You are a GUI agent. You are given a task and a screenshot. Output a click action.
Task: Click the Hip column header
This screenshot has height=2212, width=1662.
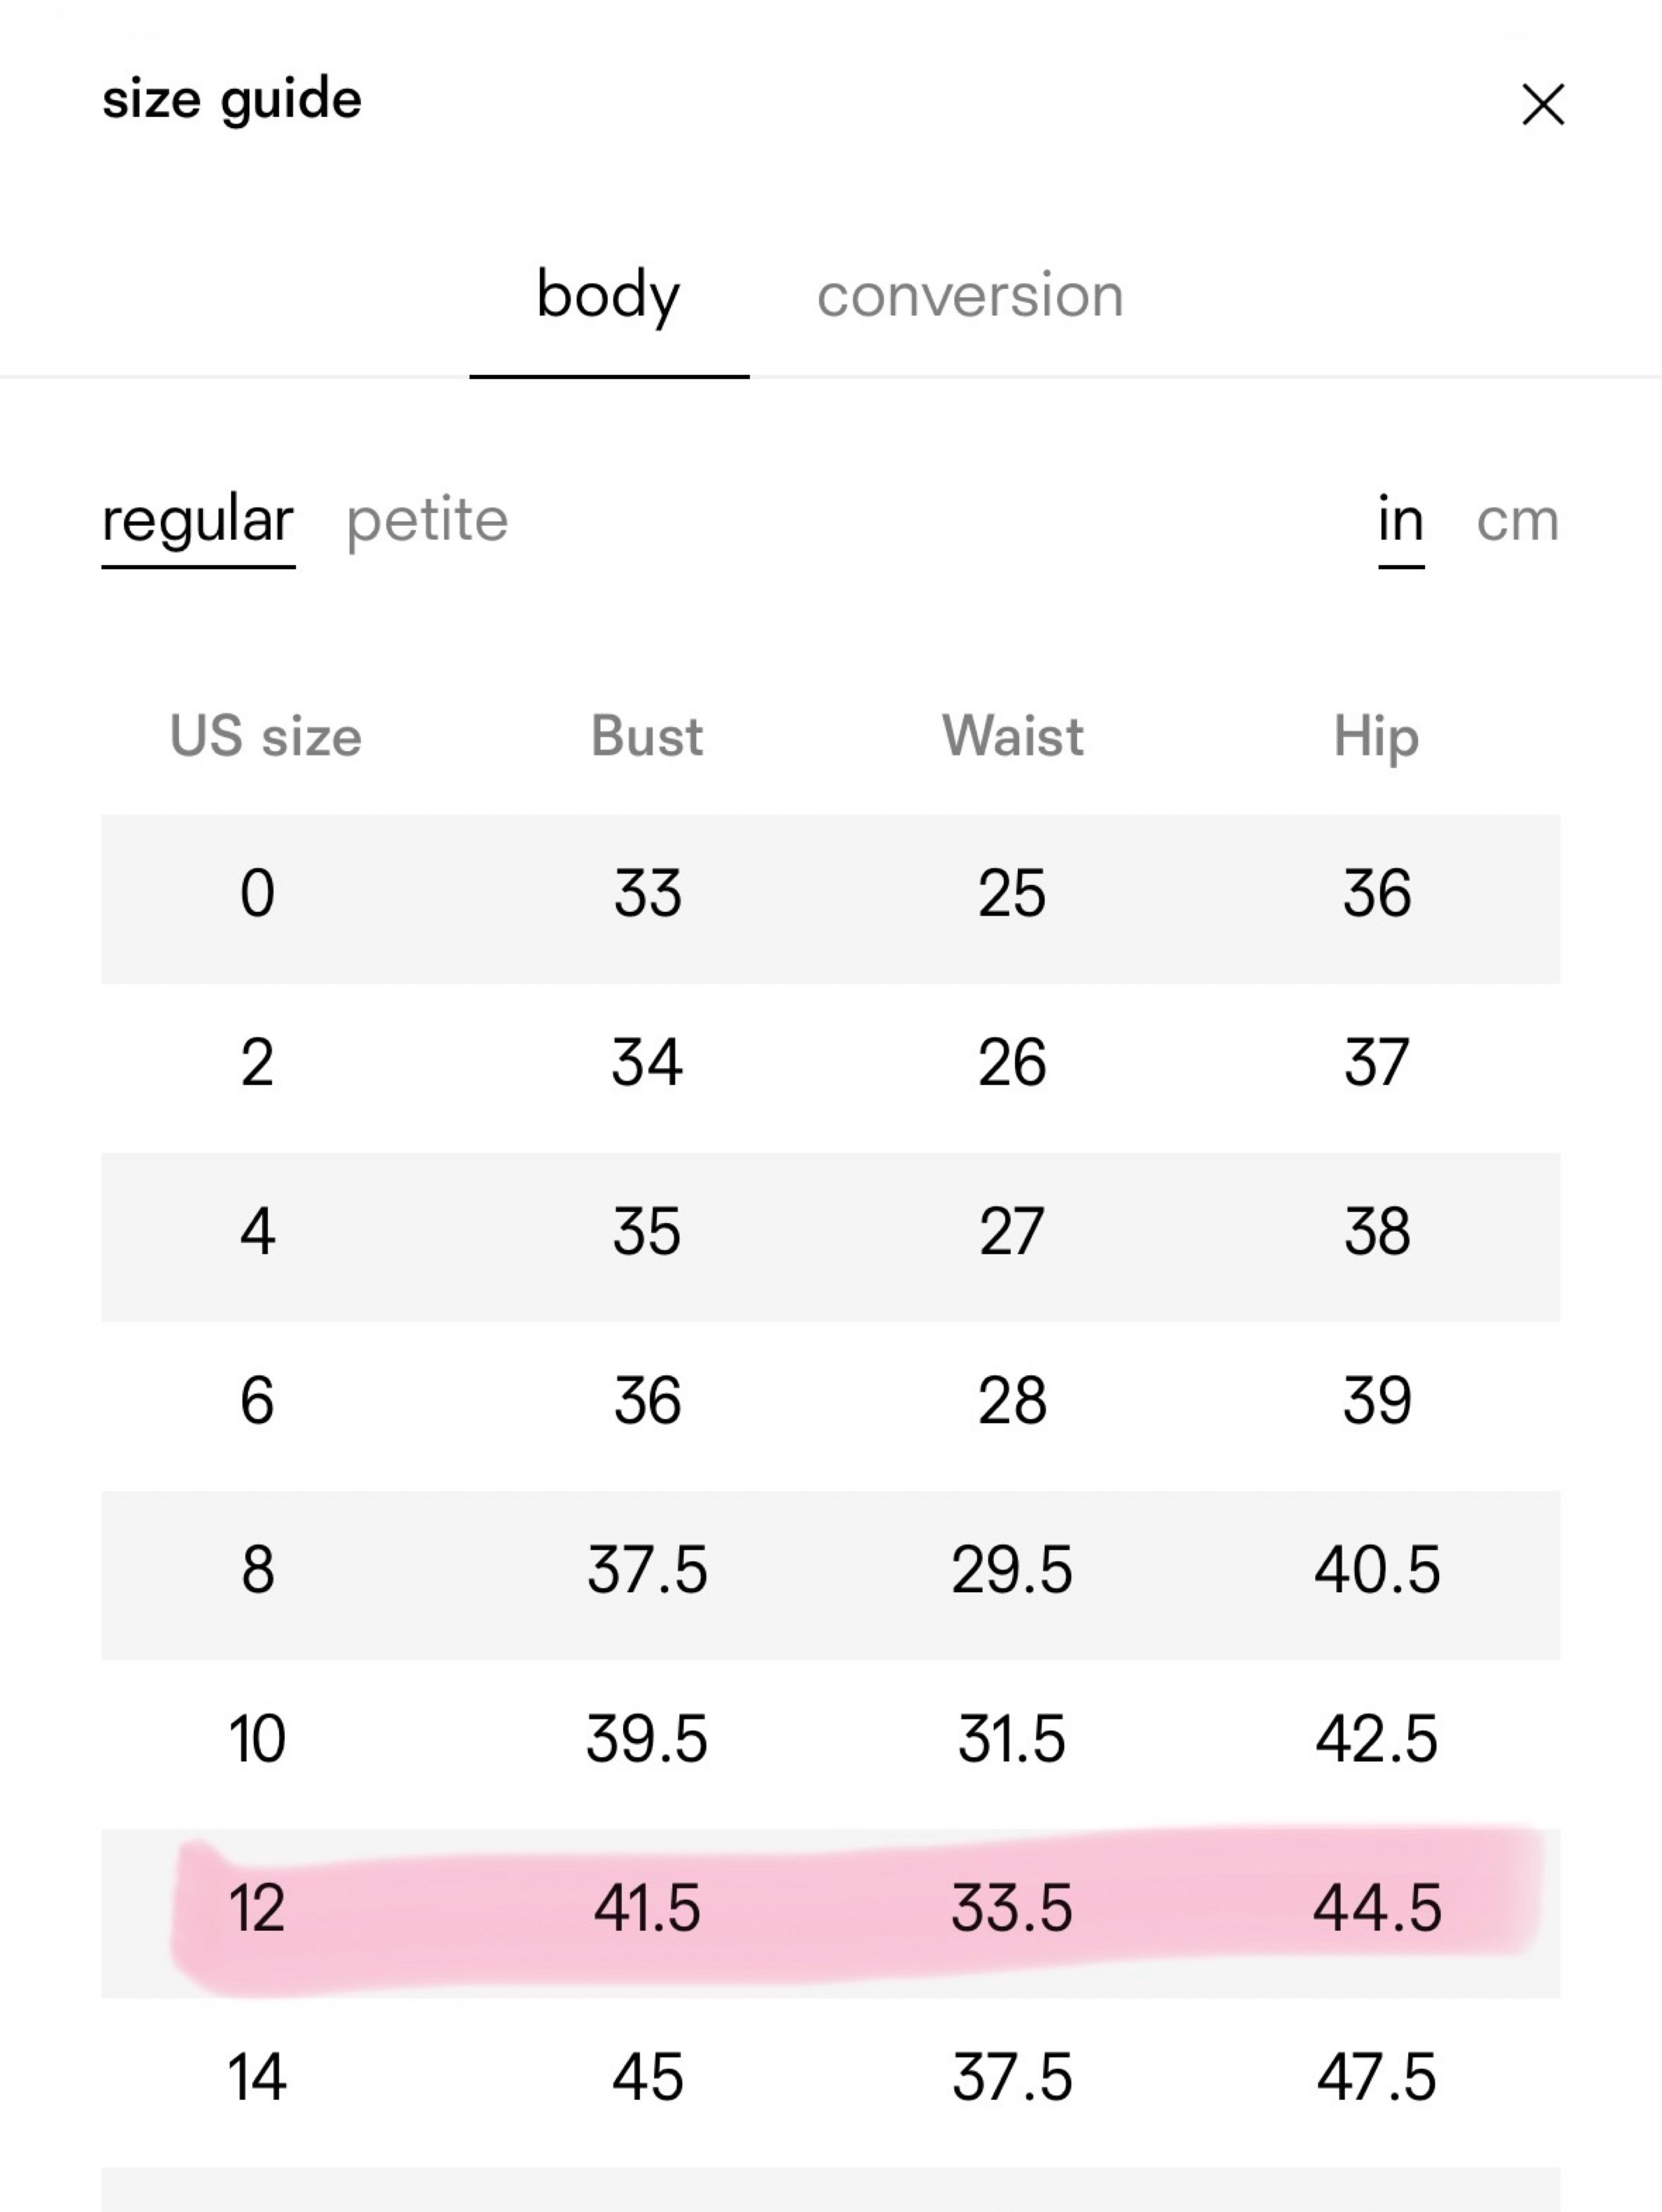(1376, 738)
